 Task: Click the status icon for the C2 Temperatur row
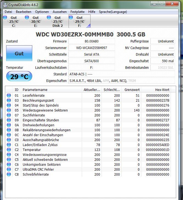click(x=9, y=150)
